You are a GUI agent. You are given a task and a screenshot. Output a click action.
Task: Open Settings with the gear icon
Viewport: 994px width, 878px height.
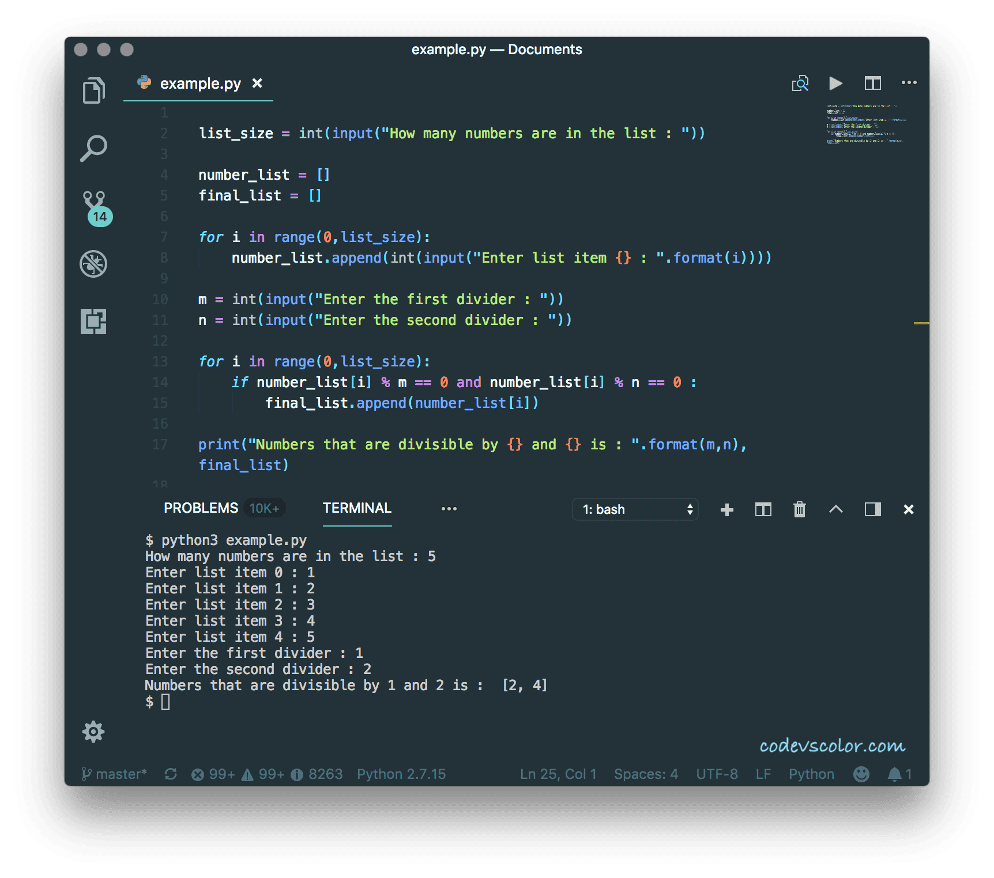(x=93, y=732)
